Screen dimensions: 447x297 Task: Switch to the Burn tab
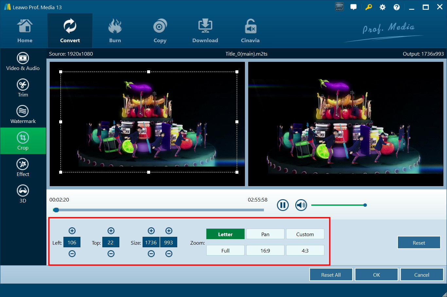pos(115,31)
